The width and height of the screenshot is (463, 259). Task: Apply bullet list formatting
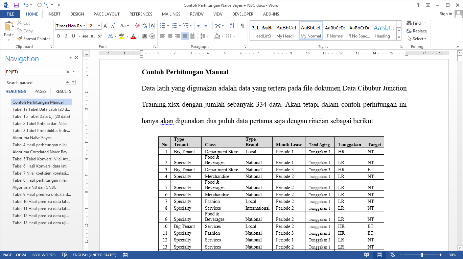click(162, 26)
